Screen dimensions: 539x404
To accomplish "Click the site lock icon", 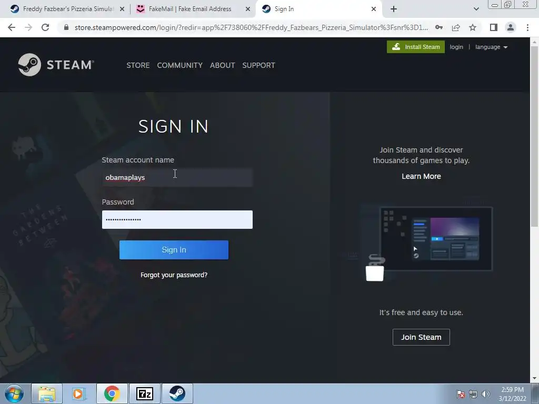I will [66, 27].
